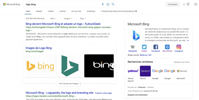Open the KultureGeek result title
This screenshot has width=199, height=100.
63,24
